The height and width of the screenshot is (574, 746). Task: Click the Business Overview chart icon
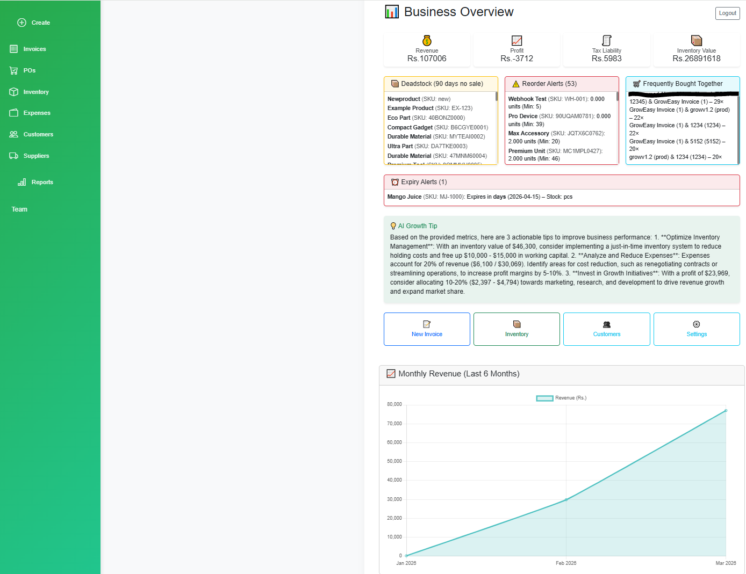click(392, 12)
